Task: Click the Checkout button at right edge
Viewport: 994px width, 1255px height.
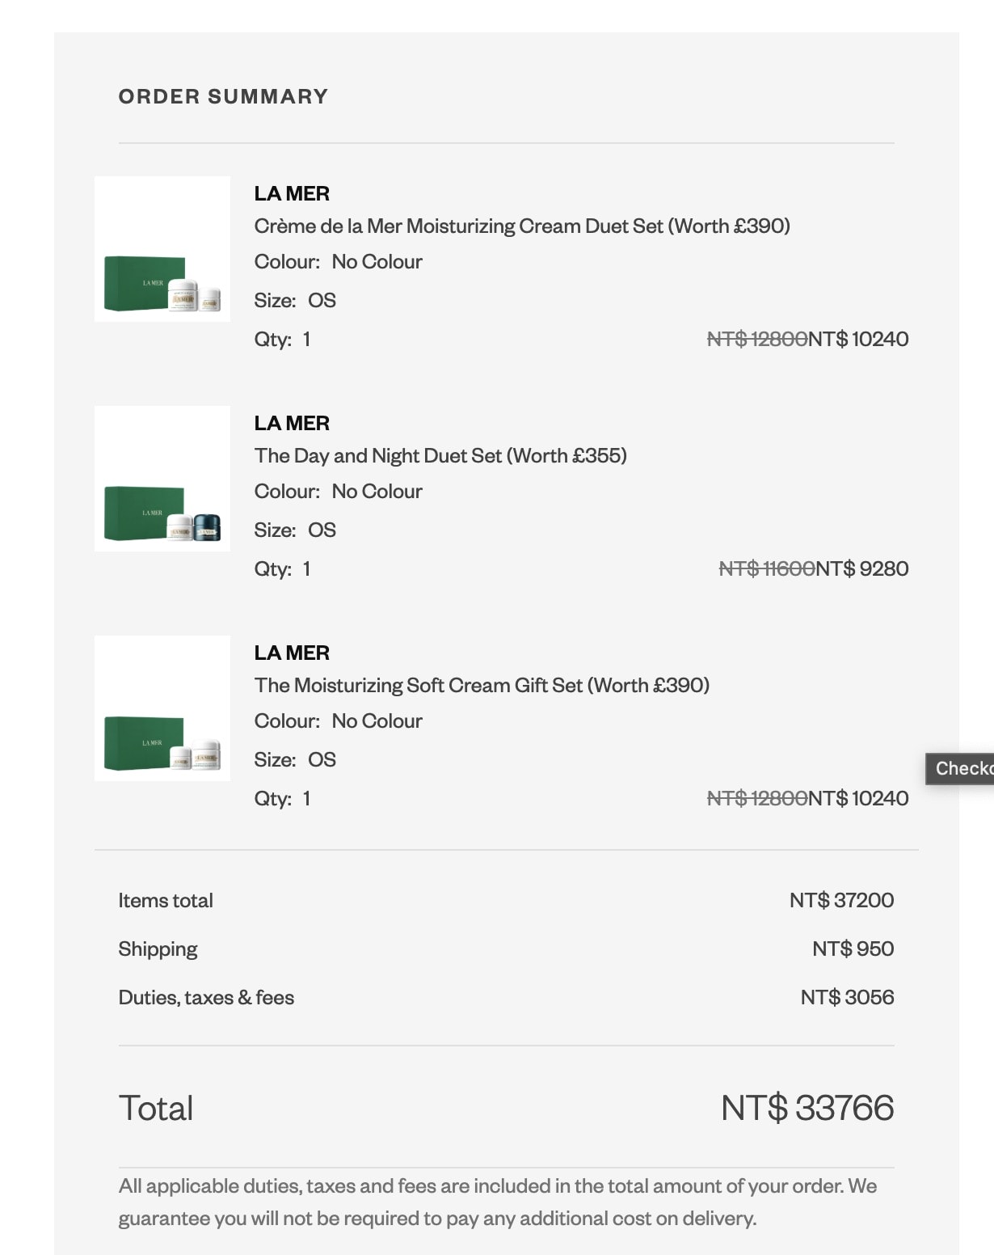Action: point(960,768)
